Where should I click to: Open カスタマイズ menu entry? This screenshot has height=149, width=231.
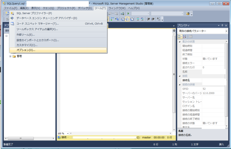(58, 45)
